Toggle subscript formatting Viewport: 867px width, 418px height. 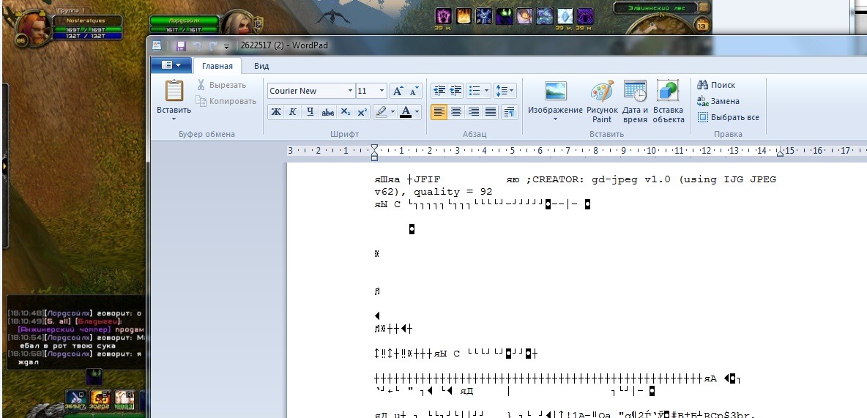point(345,112)
